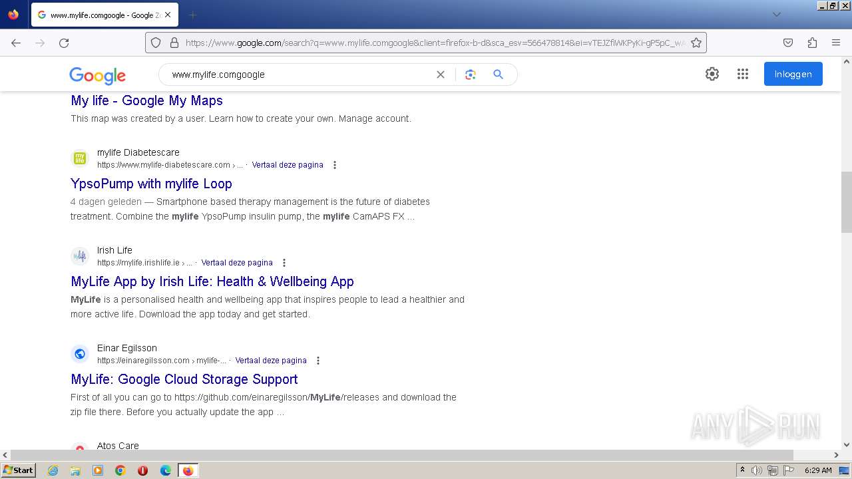
Task: Search by image with Google Lens
Action: 471,75
